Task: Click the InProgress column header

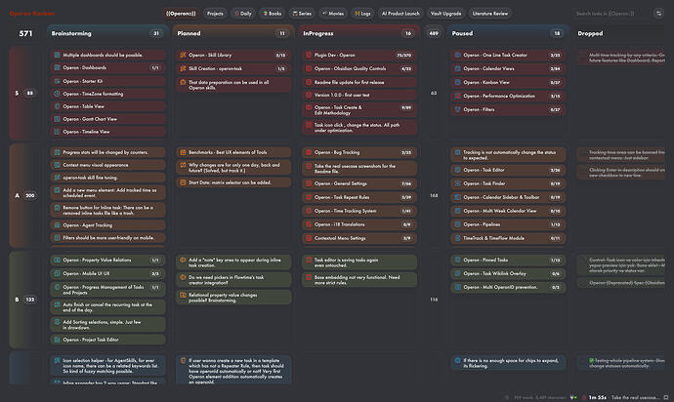Action: 359,33
